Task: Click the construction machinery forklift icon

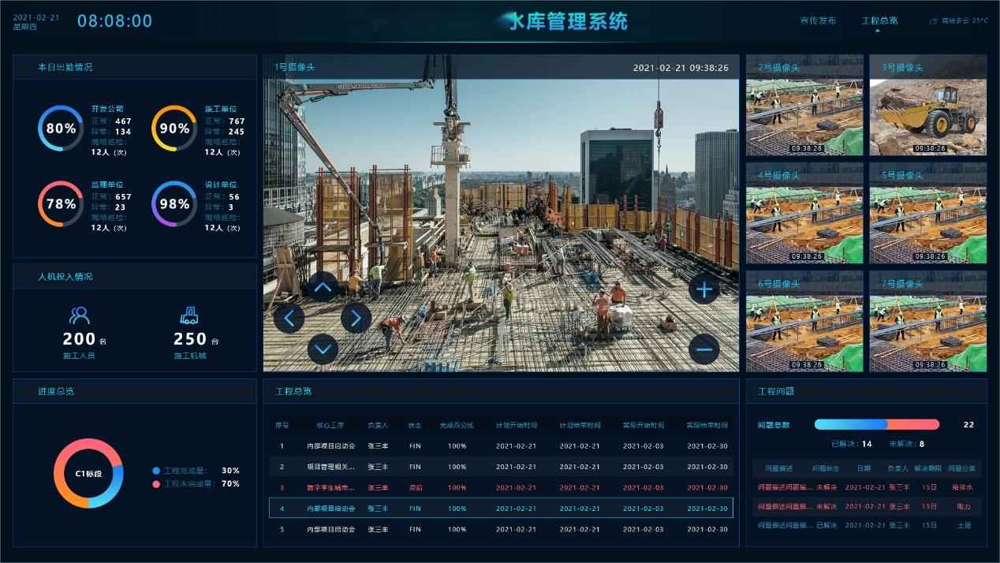Action: [189, 316]
